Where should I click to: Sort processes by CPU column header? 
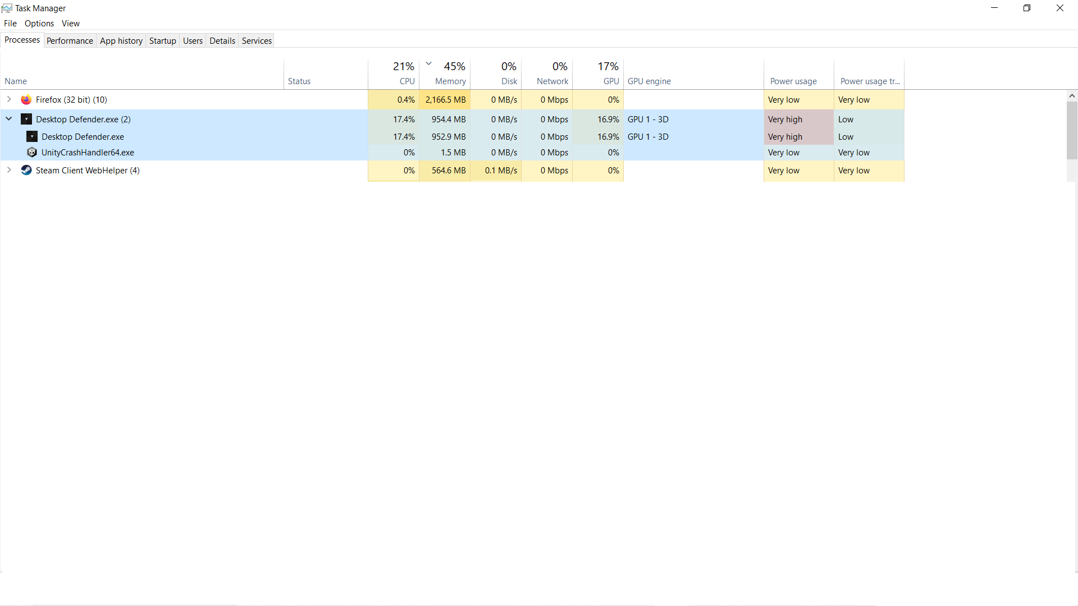click(x=394, y=74)
